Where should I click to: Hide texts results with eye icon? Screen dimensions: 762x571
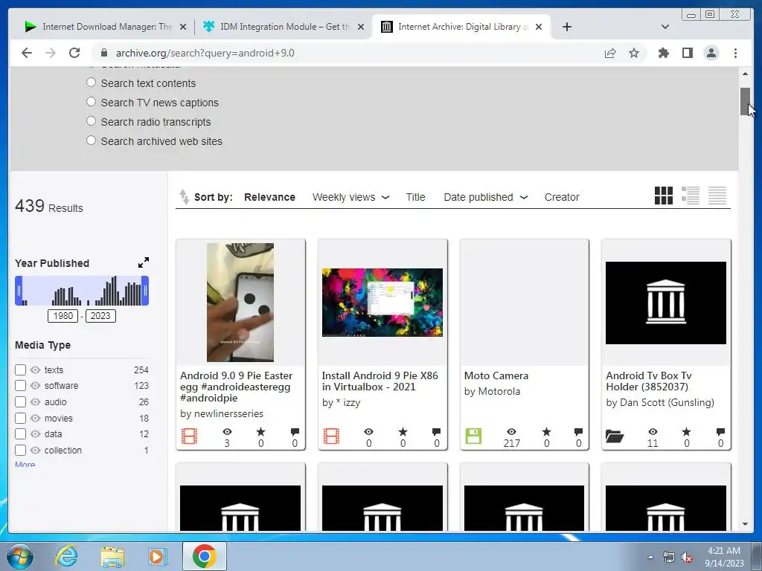click(35, 370)
